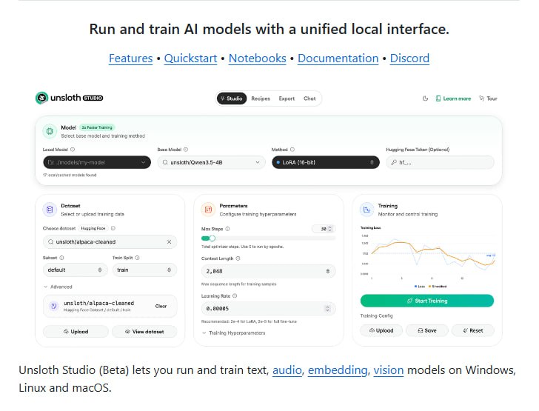
Task: Open the Train Split dropdown
Action: 144,270
